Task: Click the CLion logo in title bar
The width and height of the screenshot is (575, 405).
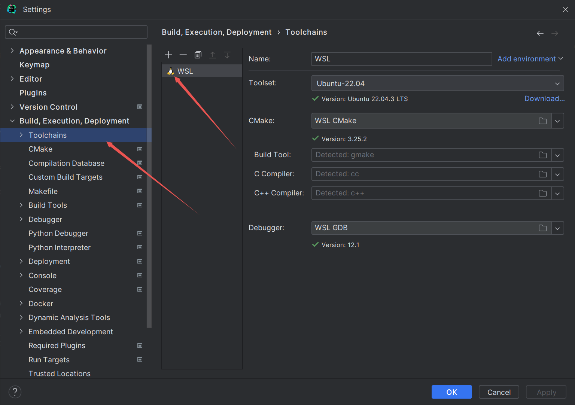Action: pos(12,9)
